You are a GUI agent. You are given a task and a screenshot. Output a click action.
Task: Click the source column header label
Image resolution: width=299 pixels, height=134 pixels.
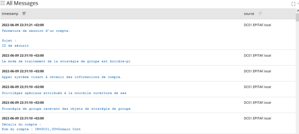pos(249,13)
